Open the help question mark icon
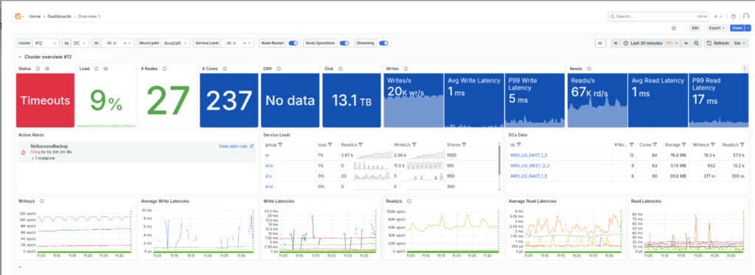This screenshot has height=275, width=755. pyautogui.click(x=734, y=16)
